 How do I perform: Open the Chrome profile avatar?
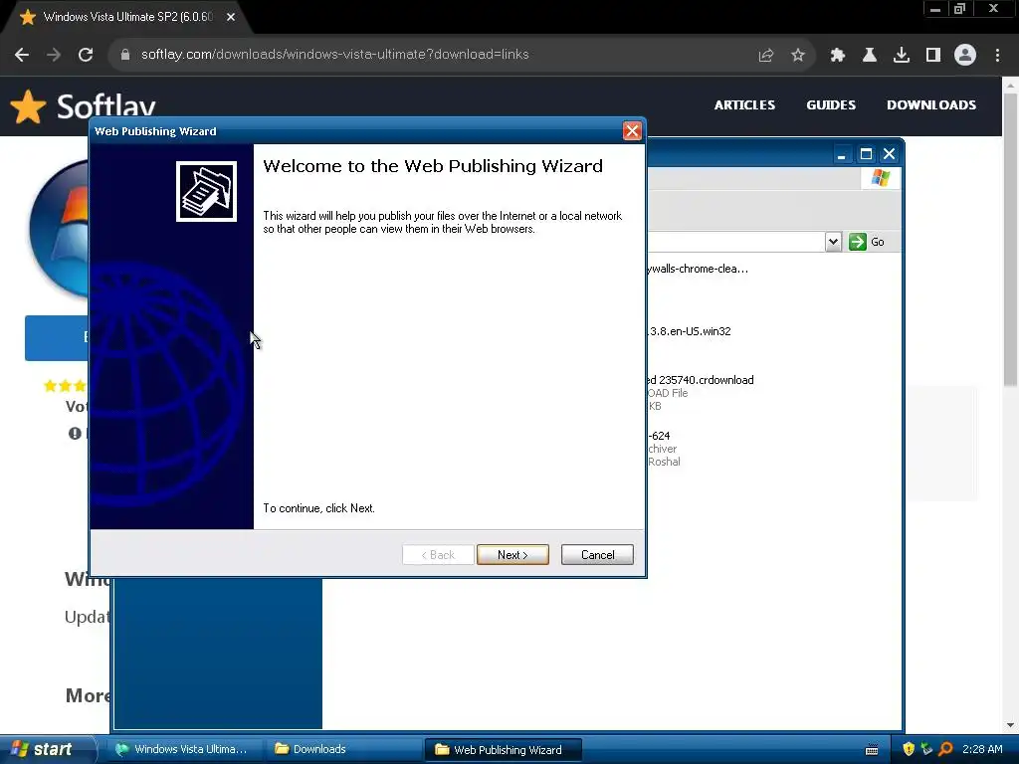(x=965, y=56)
